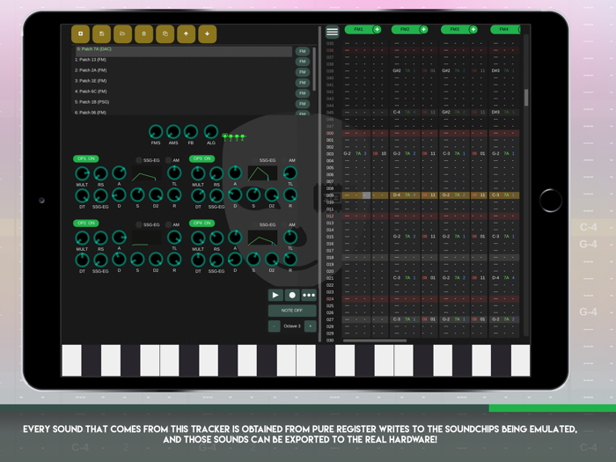
Task: Enable SSG-EG checkbox for OP2
Action: point(139,224)
